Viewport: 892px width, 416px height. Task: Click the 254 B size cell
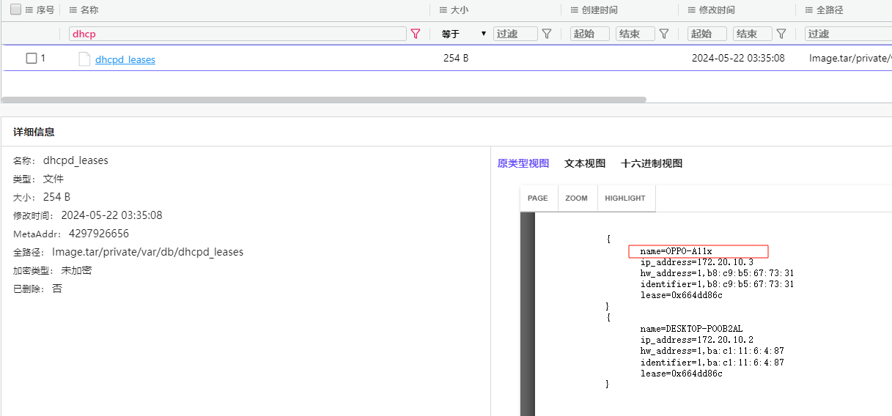[x=456, y=58]
